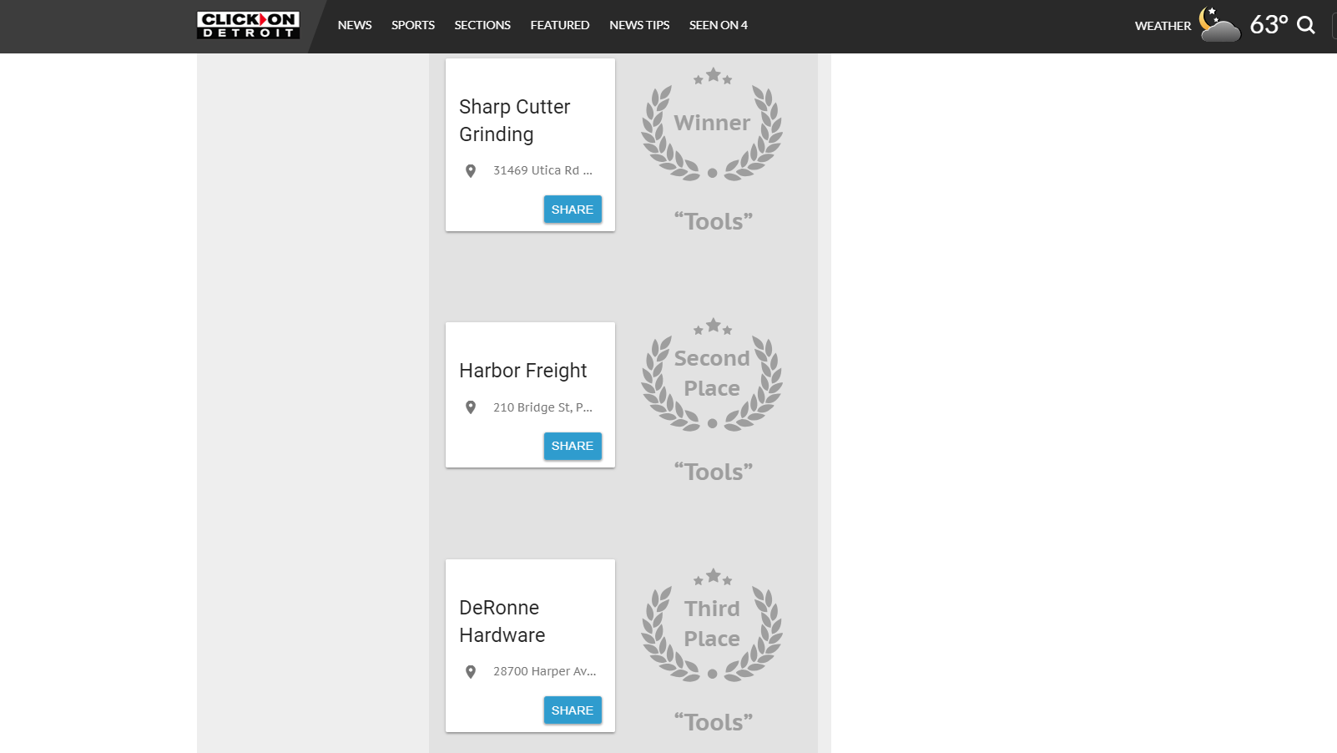Select NEWS in the navigation bar
The image size is (1337, 753).
coord(354,25)
